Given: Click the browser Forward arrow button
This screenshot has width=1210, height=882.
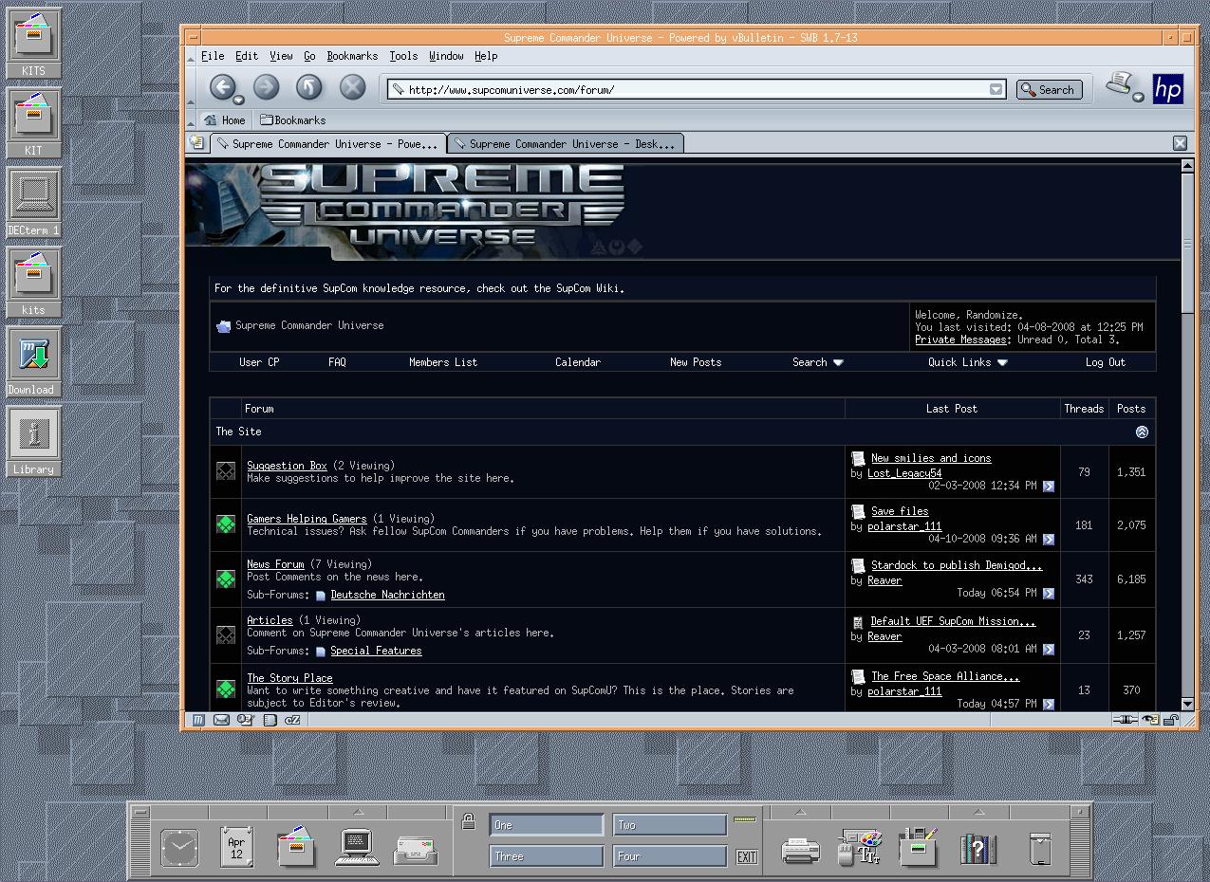Looking at the screenshot, I should (266, 88).
